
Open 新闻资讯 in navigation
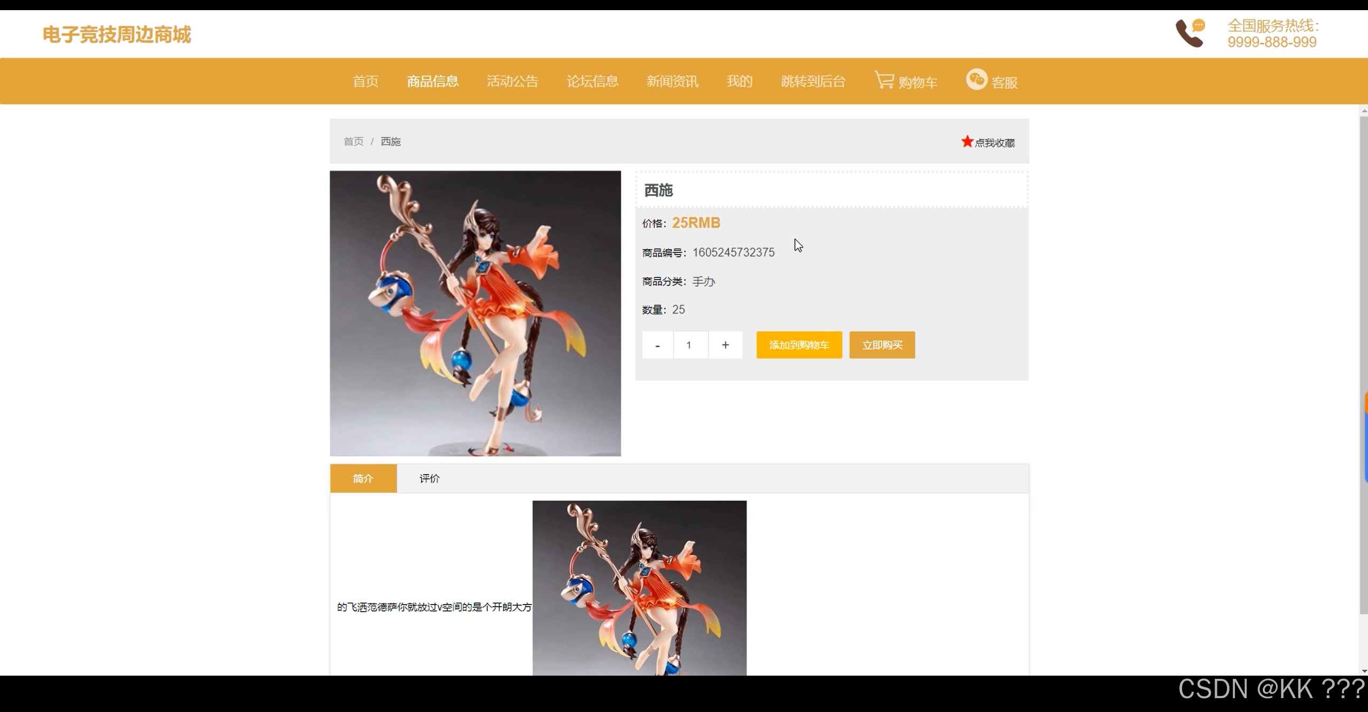click(x=672, y=81)
